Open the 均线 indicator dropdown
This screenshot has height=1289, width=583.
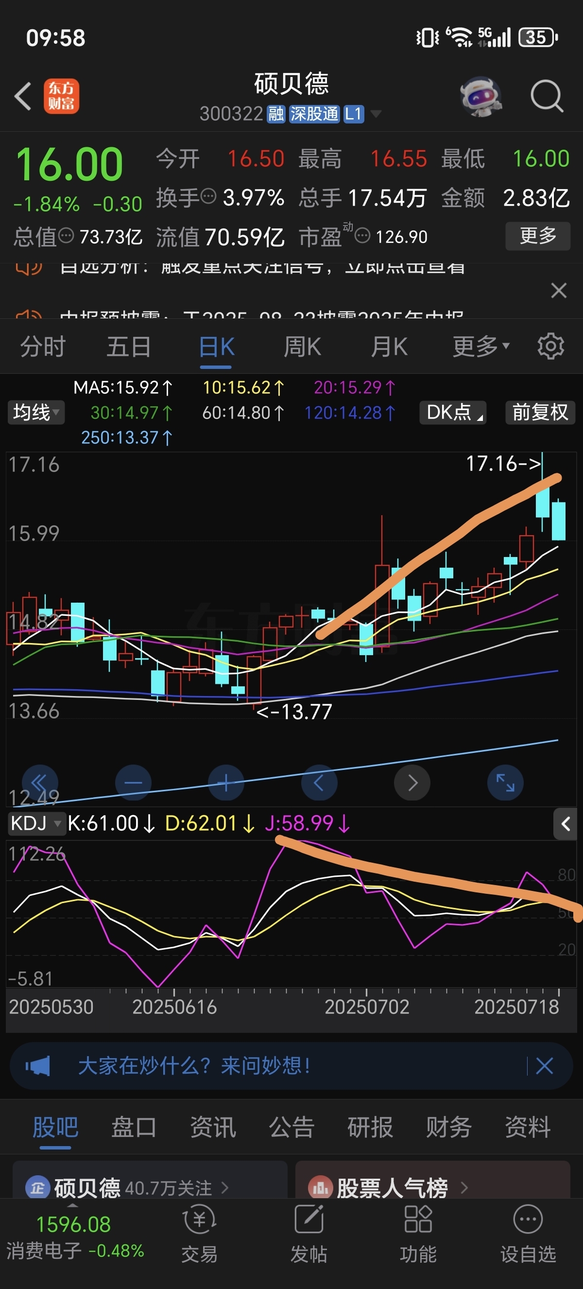pos(36,412)
